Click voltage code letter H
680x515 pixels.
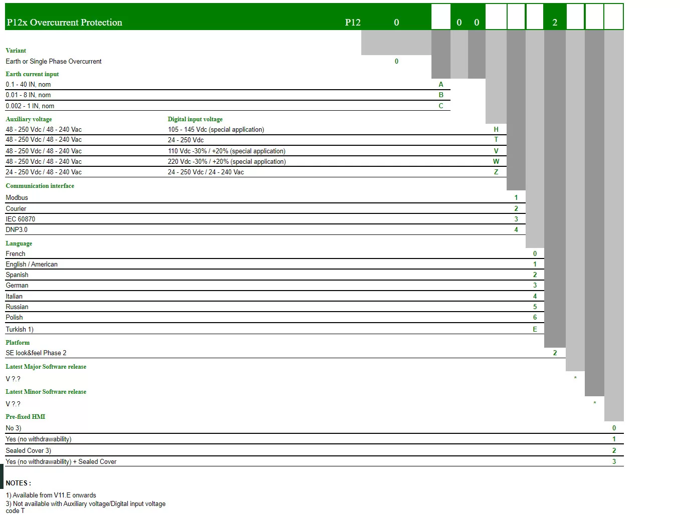tap(496, 129)
